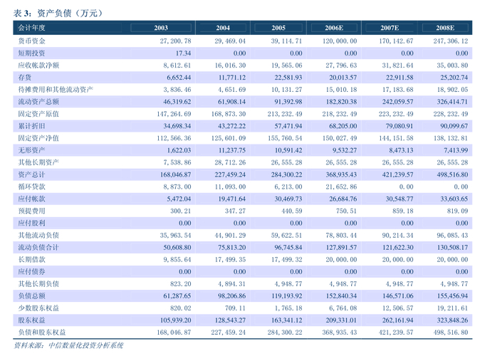Select the 存货 row label

click(24, 77)
